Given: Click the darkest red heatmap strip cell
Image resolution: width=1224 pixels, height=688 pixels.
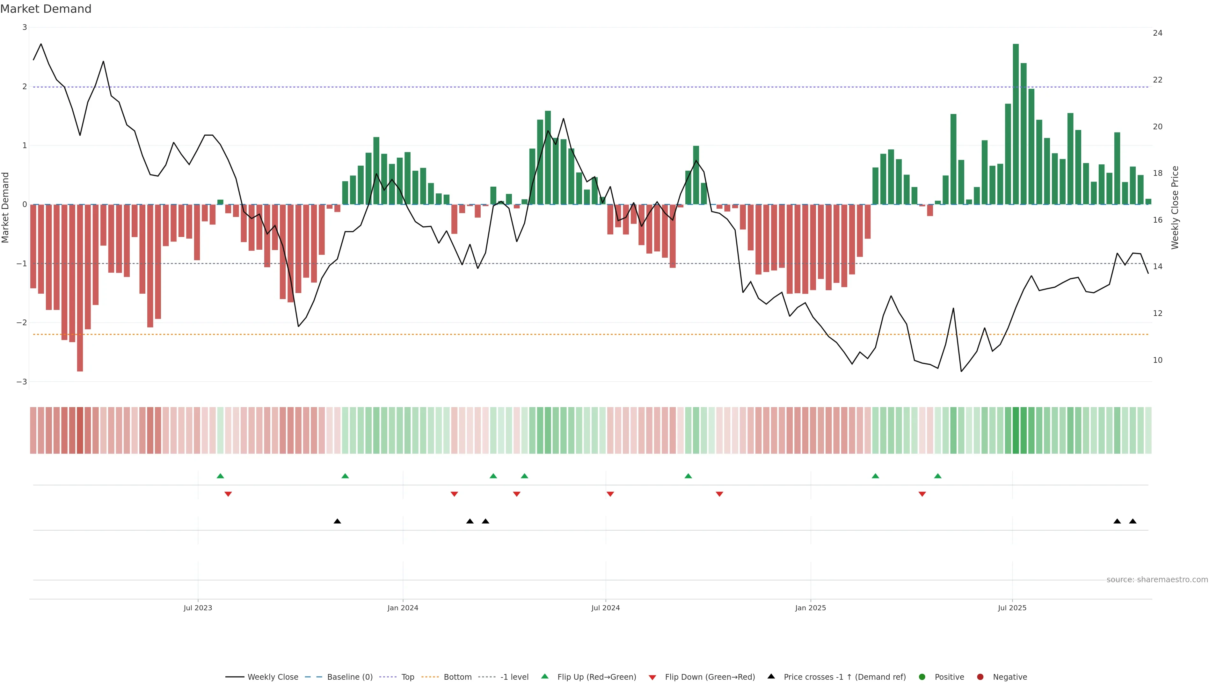Looking at the screenshot, I should (80, 430).
